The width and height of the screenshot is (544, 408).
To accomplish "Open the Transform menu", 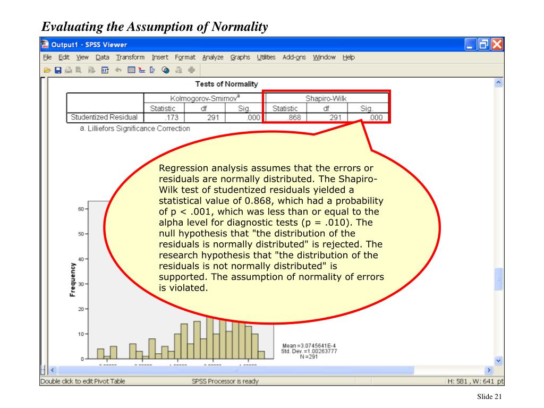I will coord(130,57).
